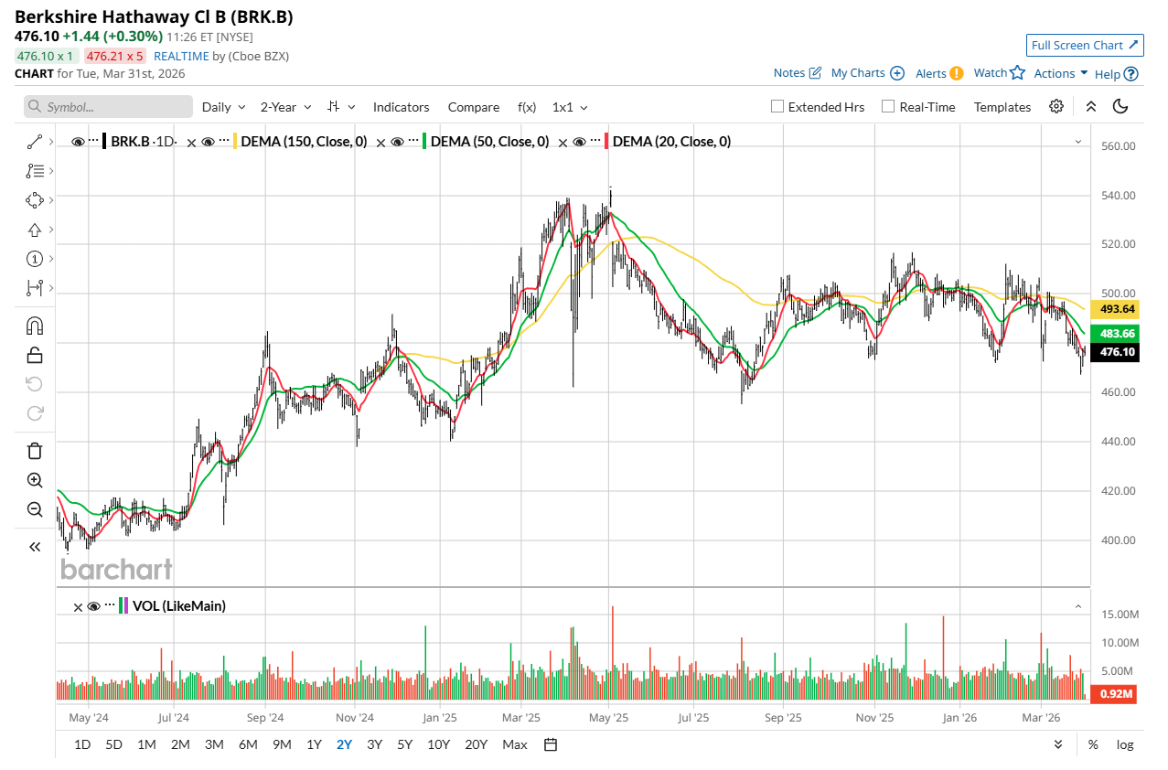
Task: Open BRK.B series more options dots
Action: [94, 141]
